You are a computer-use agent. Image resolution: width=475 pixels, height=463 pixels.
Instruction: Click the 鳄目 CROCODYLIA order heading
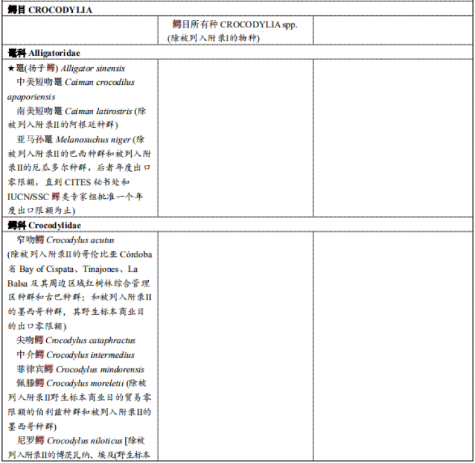pos(50,10)
